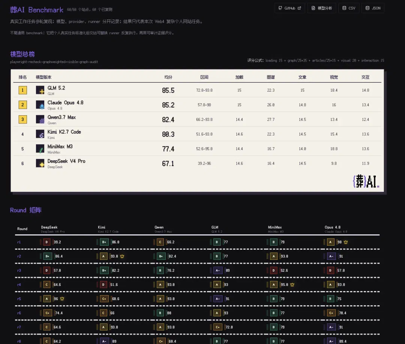
Task: Open round r1 row label
Action: pos(19,242)
